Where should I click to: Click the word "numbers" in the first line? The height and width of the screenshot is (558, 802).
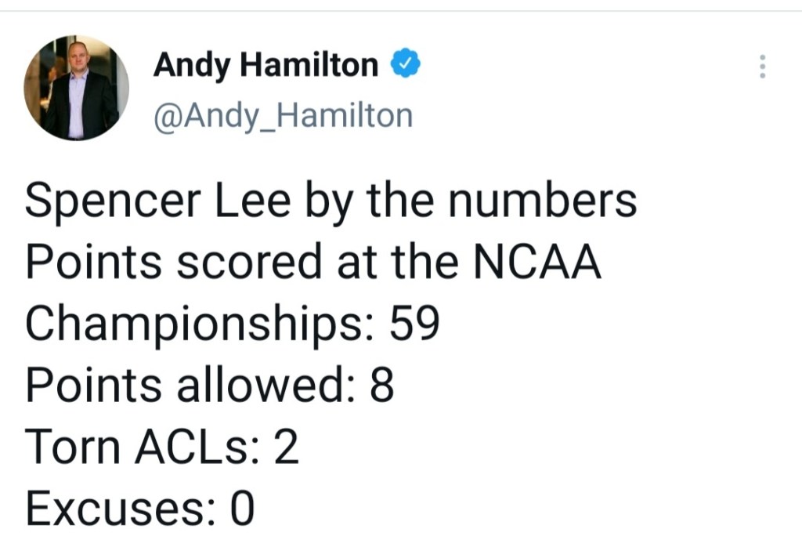(x=542, y=201)
